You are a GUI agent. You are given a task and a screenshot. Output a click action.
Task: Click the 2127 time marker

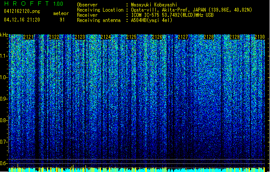[183, 37]
